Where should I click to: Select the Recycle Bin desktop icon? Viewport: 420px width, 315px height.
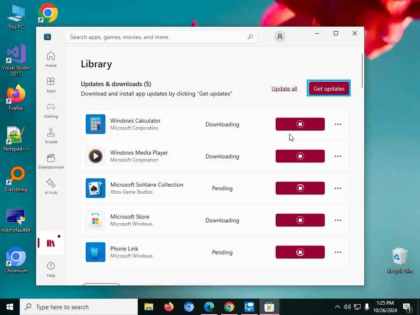[x=399, y=260]
